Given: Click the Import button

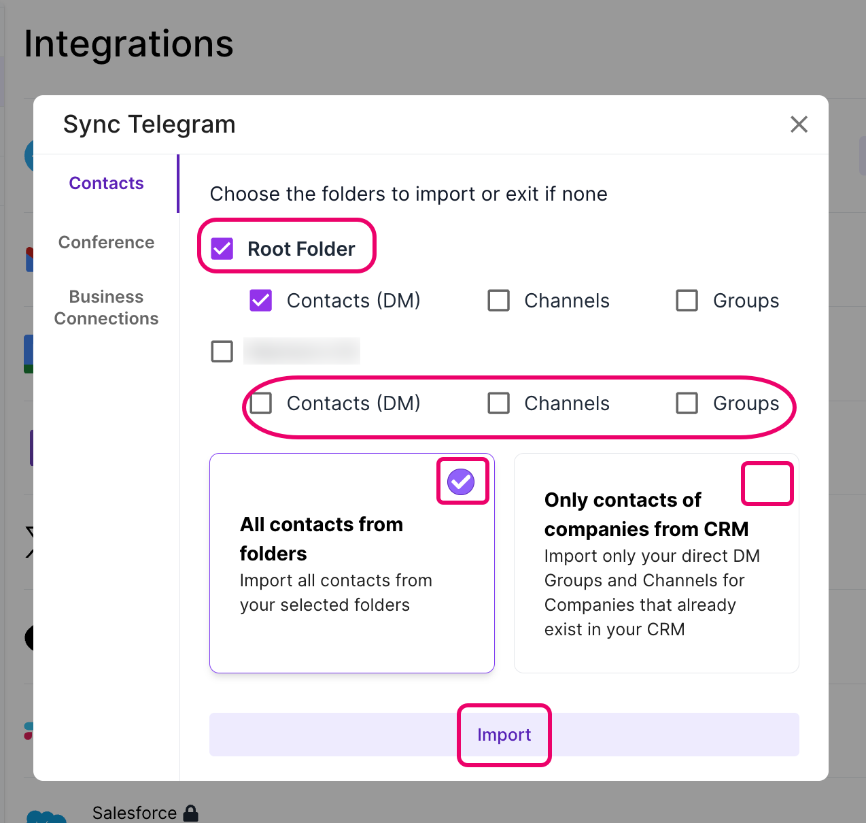Looking at the screenshot, I should click(x=504, y=735).
